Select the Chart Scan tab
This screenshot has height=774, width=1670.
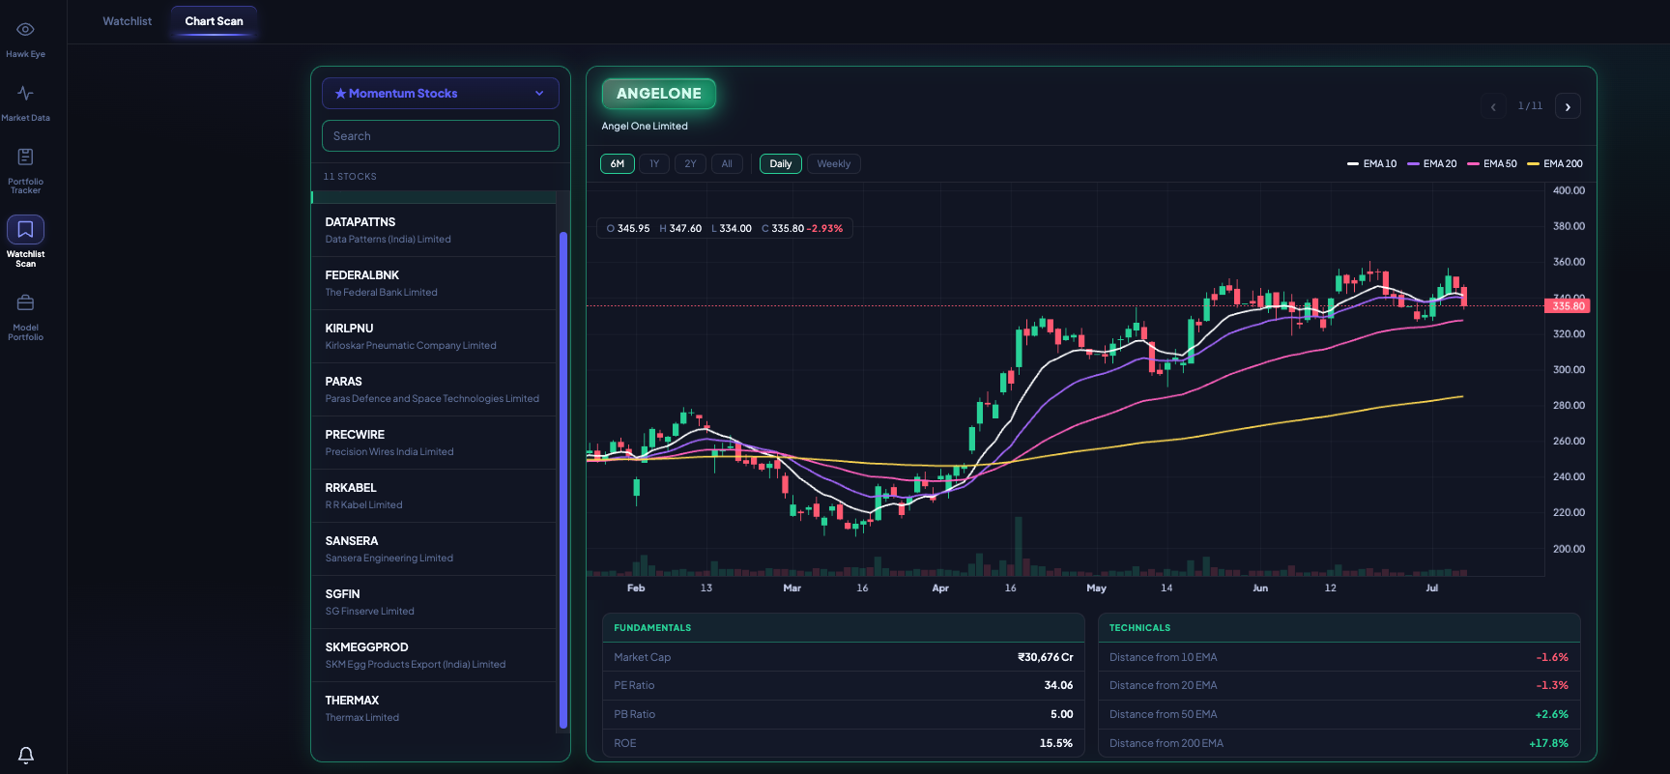[x=214, y=21]
